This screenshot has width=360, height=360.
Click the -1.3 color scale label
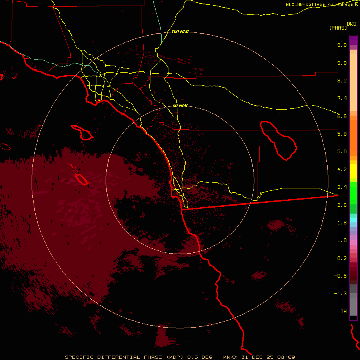(x=340, y=294)
